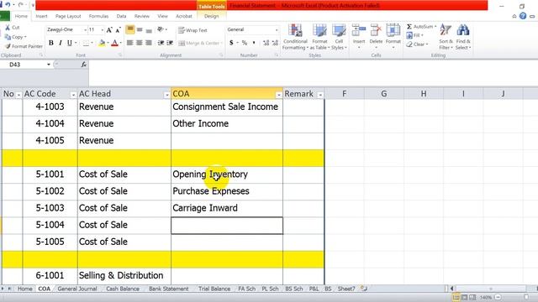
Task: Click the zoom out minus button
Action: point(498,297)
